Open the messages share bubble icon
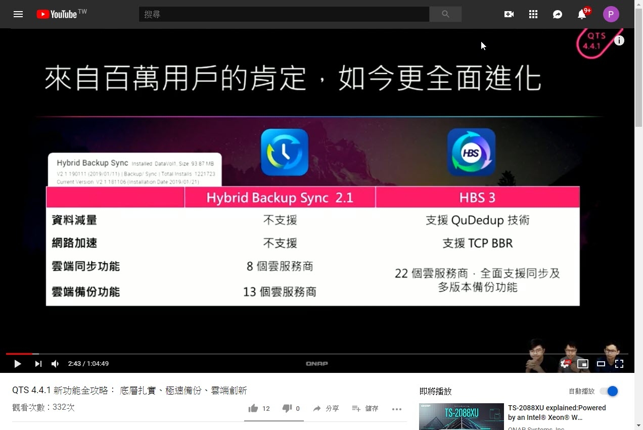Image resolution: width=643 pixels, height=430 pixels. coord(558,14)
